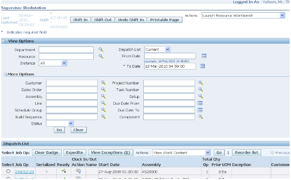Click in the Due Date From input field

(x=169, y=103)
